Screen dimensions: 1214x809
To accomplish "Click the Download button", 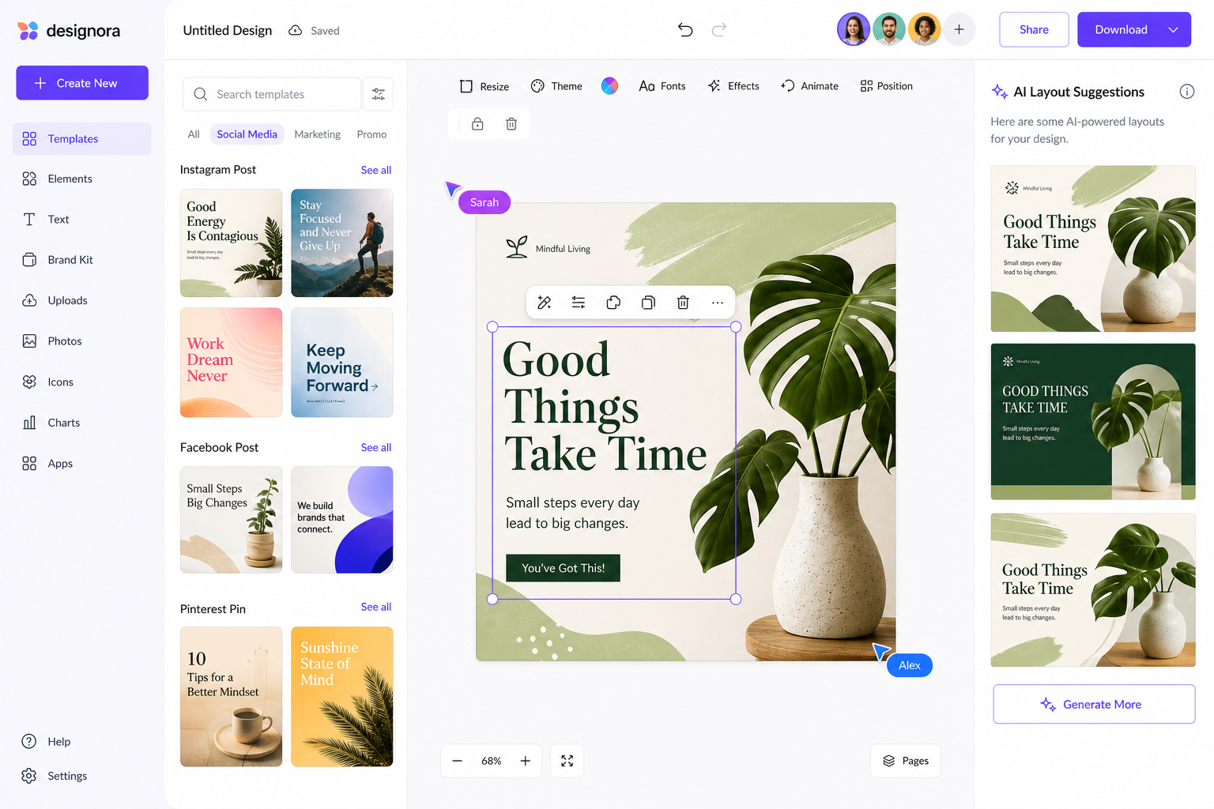I will pyautogui.click(x=1121, y=30).
